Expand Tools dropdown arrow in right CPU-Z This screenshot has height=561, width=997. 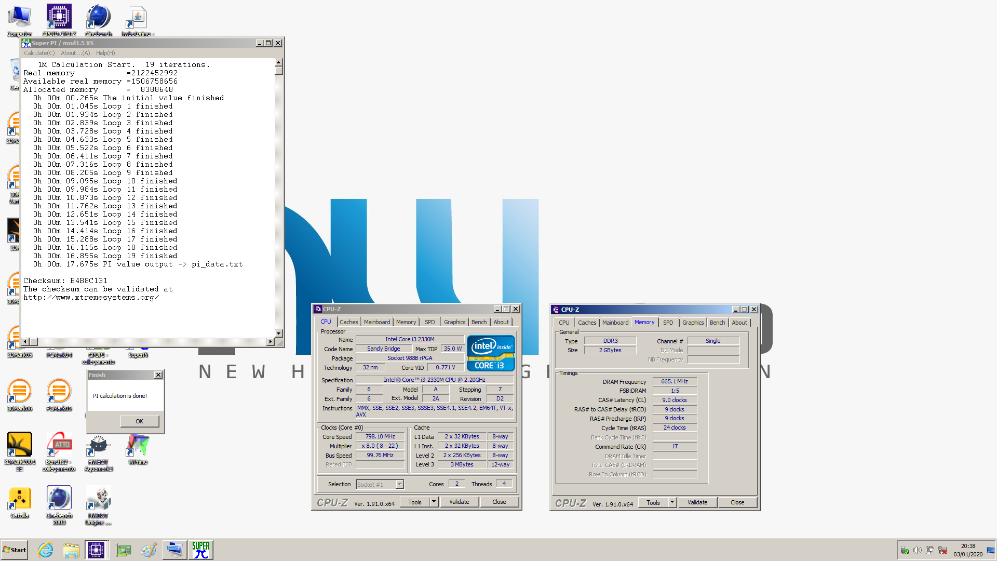click(x=672, y=502)
